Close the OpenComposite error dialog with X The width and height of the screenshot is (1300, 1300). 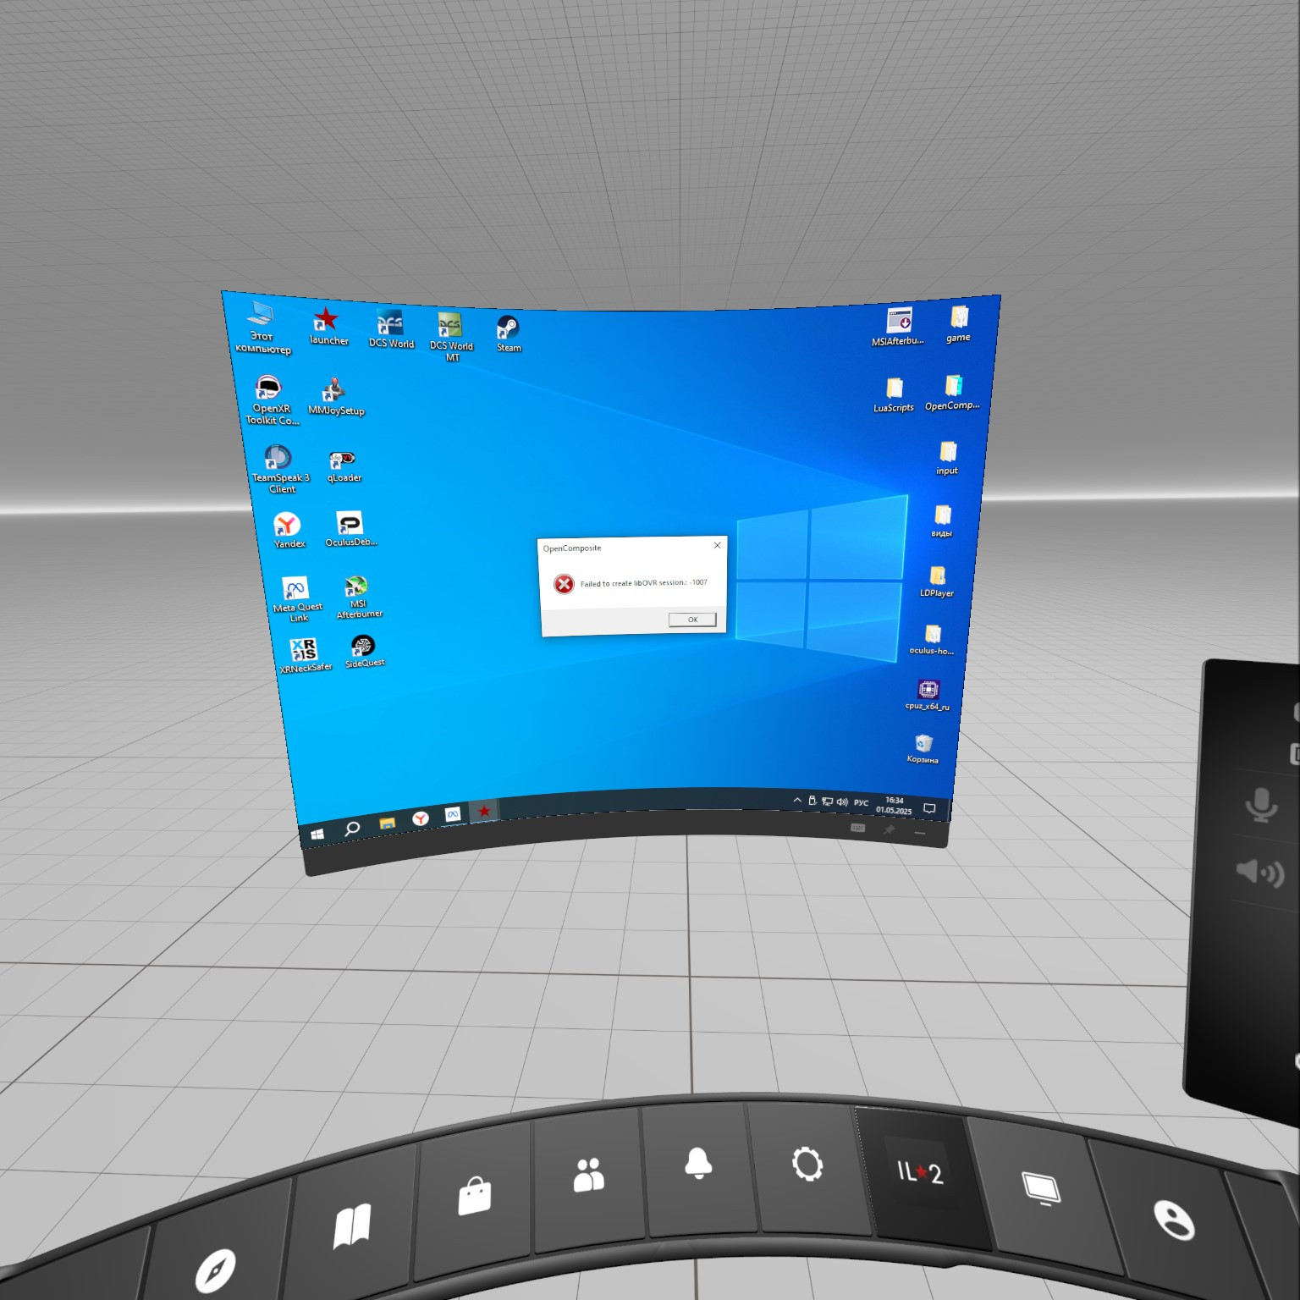717,545
